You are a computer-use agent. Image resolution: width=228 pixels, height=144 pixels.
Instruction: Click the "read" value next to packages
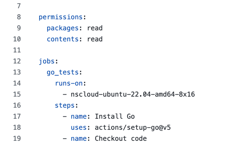95,28
